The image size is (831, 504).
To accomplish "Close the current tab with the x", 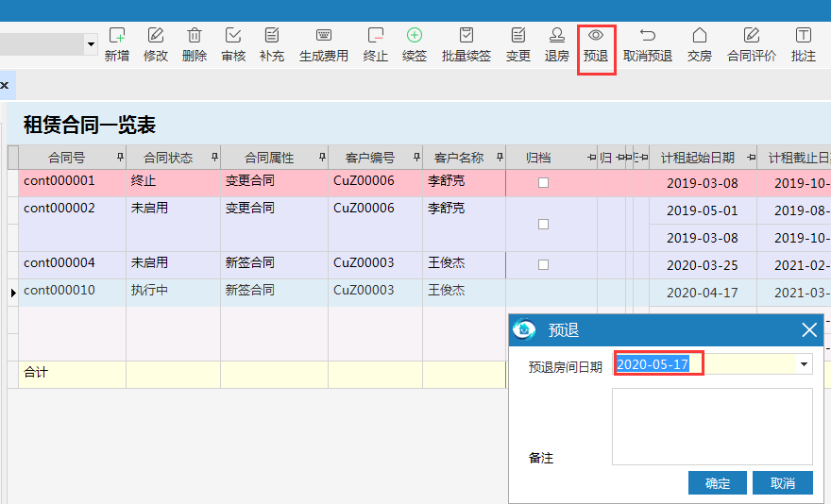I will 4,85.
